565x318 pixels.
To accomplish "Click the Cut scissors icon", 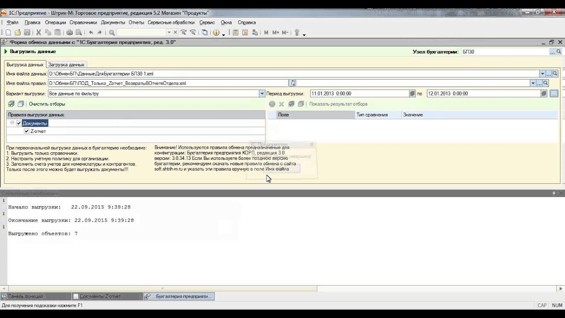I will (39, 32).
